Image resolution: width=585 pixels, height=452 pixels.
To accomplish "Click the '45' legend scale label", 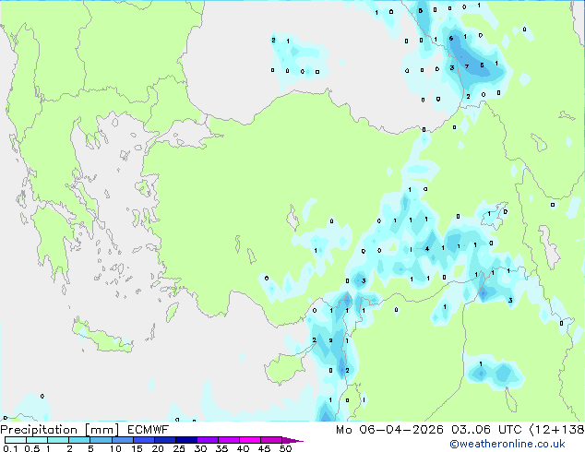I will [264, 448].
